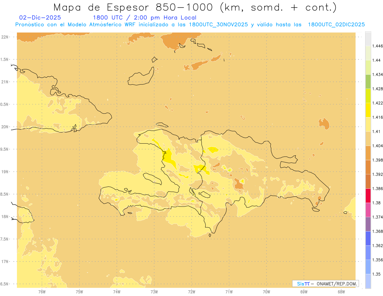Click the 70W longitude axis label
The height and width of the screenshot is (296, 383).
pos(267,292)
